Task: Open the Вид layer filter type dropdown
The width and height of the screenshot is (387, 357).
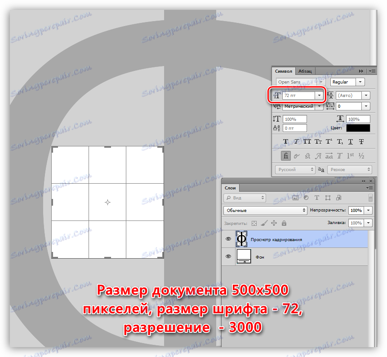Action: (x=245, y=198)
